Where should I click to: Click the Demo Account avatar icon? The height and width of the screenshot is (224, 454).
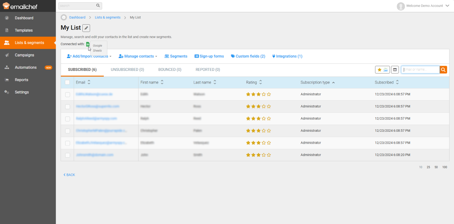click(401, 6)
